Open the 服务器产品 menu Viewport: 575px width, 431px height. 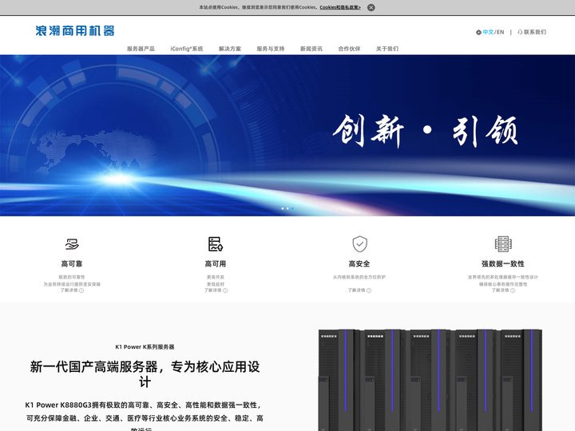coord(141,49)
